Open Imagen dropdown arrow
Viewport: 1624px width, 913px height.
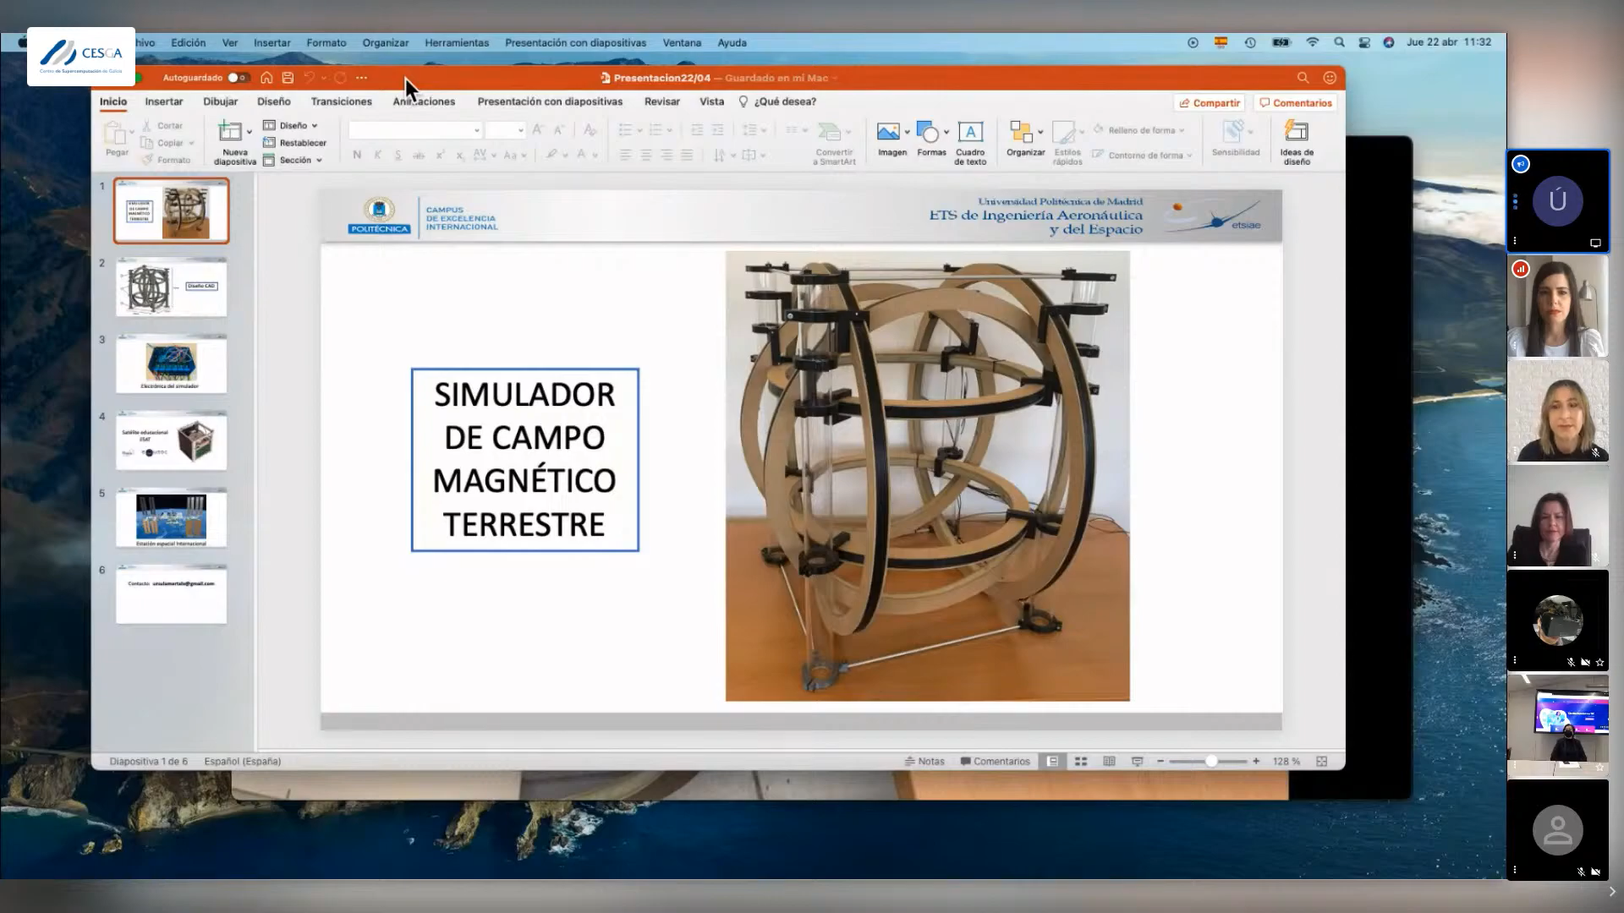pyautogui.click(x=907, y=132)
